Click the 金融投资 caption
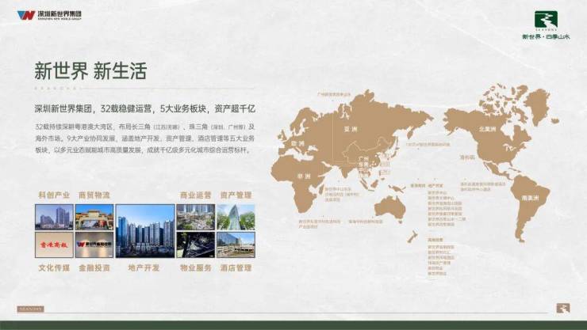 94,267
